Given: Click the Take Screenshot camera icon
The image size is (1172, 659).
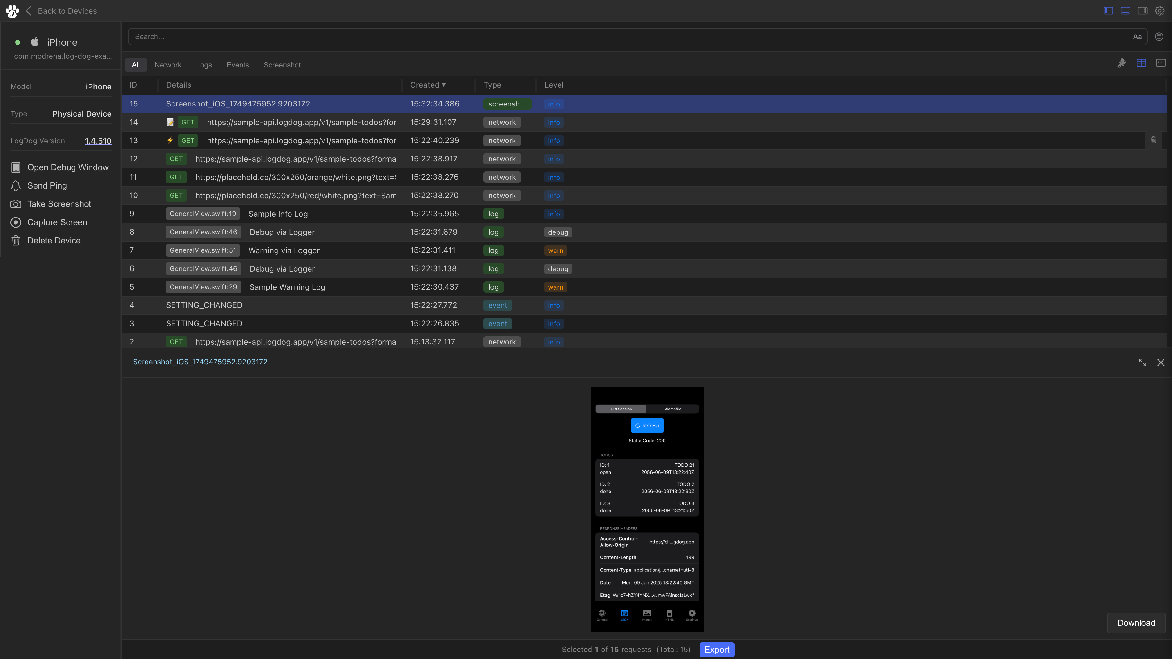Looking at the screenshot, I should (16, 204).
